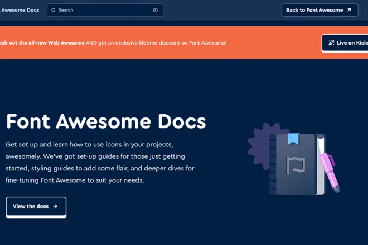Image resolution: width=368 pixels, height=245 pixels.
Task: Open the Live on Kickstarter button
Action: [345, 43]
